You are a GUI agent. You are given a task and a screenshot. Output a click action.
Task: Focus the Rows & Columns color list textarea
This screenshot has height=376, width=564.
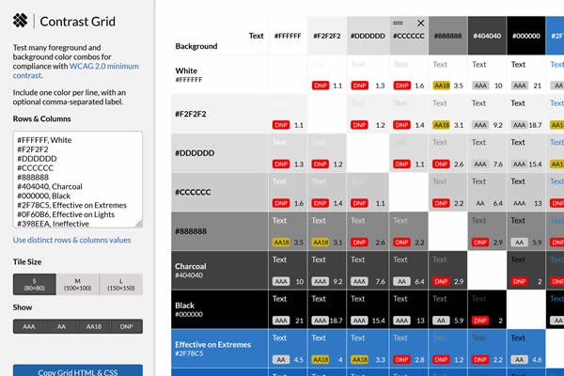78,180
